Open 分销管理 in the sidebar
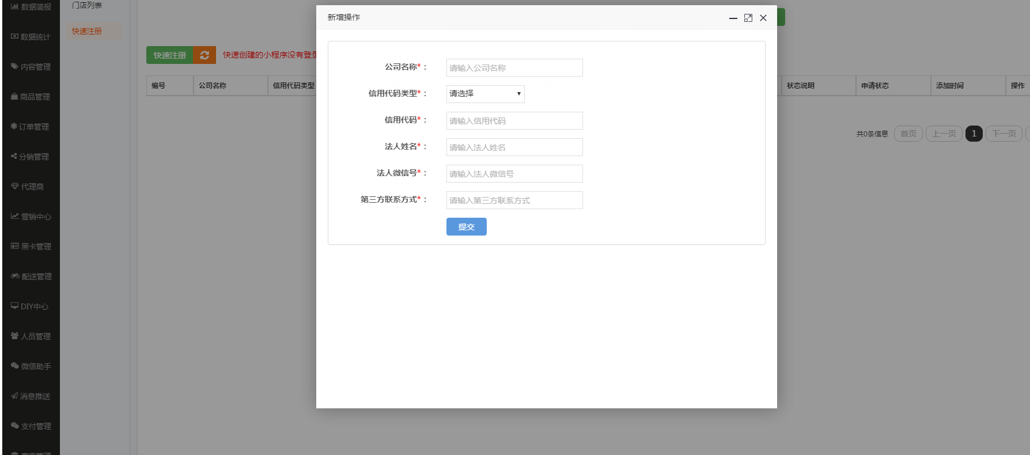 [31, 157]
